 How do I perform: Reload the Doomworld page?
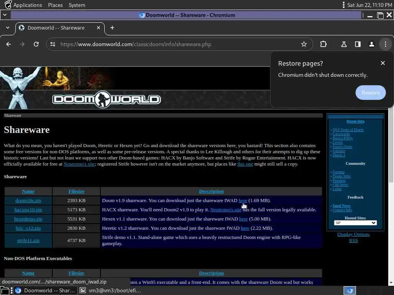click(x=36, y=44)
